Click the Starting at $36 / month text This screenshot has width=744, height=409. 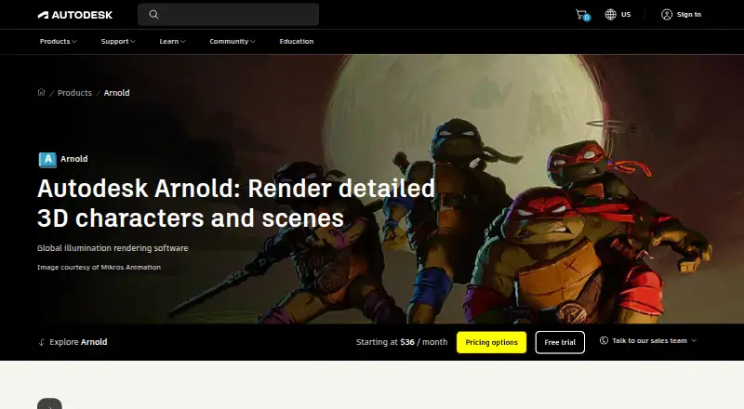402,342
